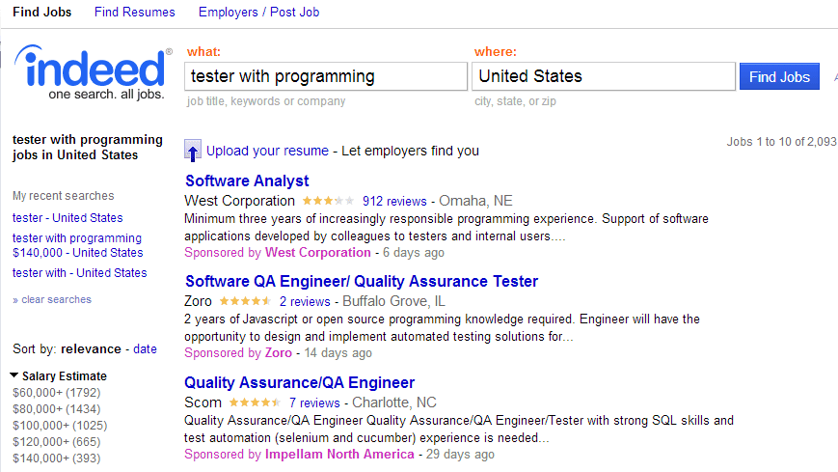Open the Find Jobs tab

[x=41, y=13]
